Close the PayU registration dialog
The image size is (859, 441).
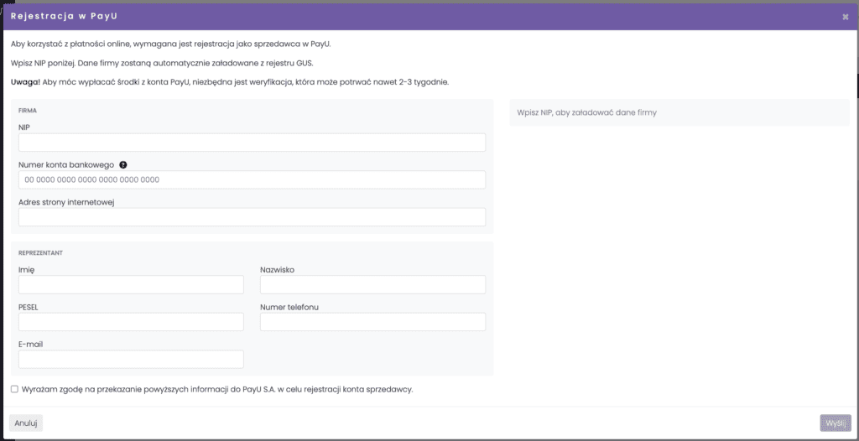pos(845,16)
